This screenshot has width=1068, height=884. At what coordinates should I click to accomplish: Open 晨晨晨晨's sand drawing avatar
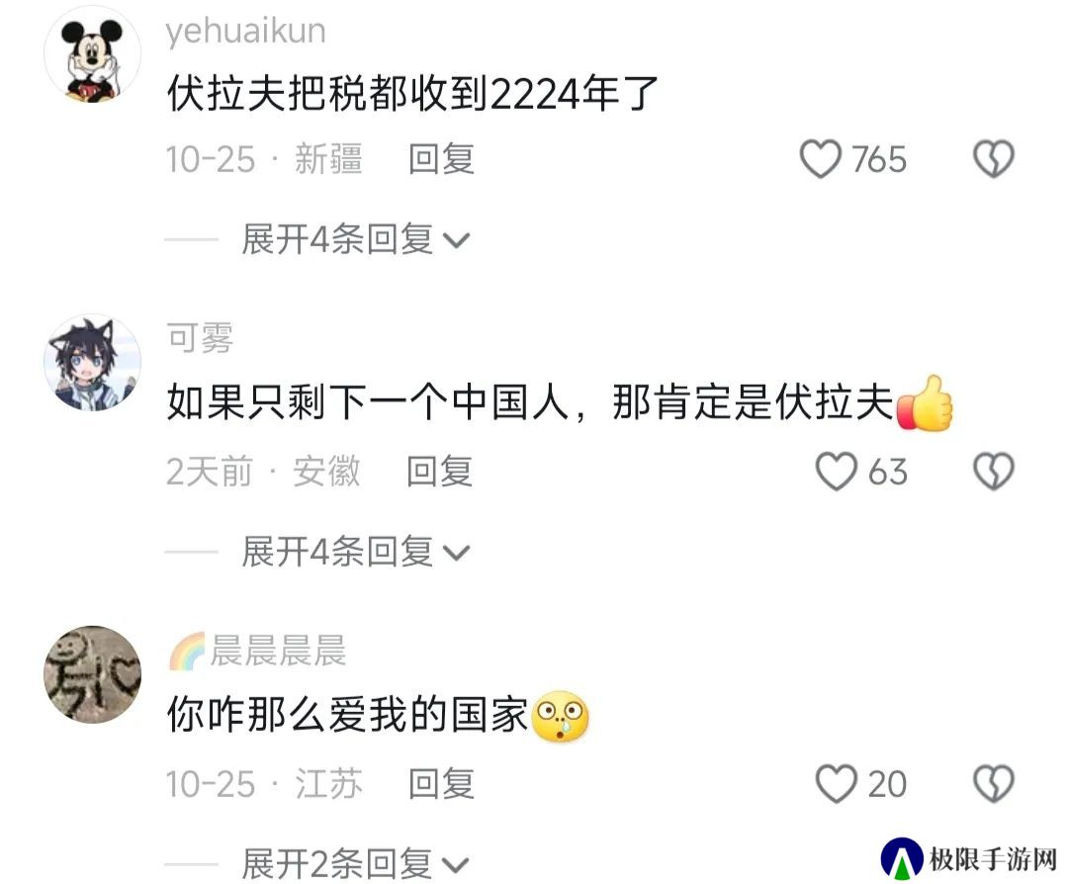93,674
